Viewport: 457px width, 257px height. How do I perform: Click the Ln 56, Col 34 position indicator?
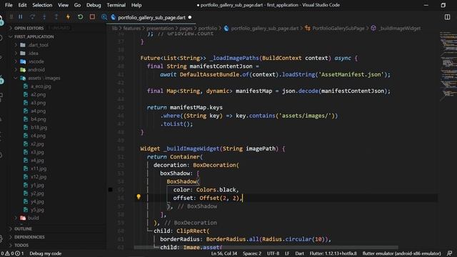[224, 253]
